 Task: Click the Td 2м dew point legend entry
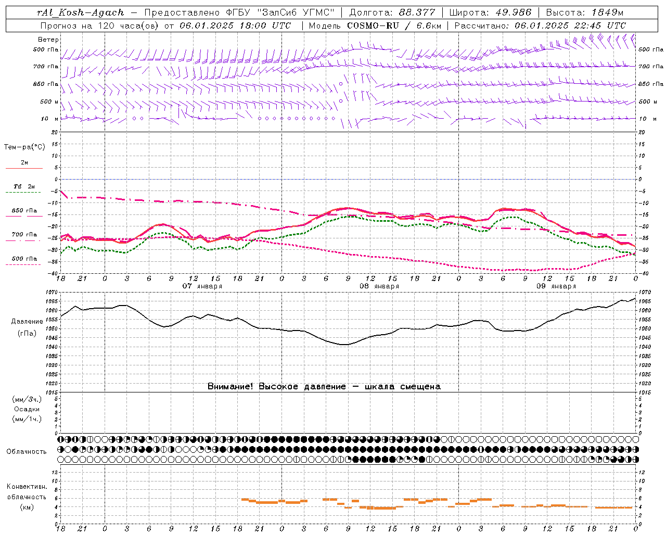click(x=24, y=186)
